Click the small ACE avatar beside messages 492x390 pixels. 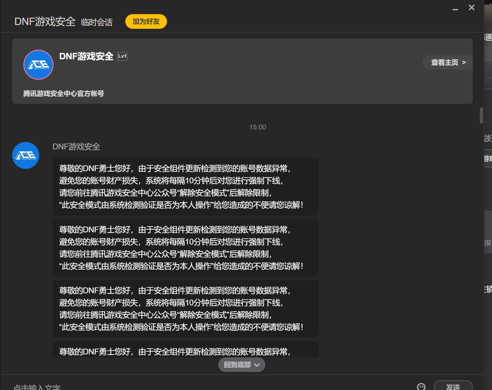(26, 156)
